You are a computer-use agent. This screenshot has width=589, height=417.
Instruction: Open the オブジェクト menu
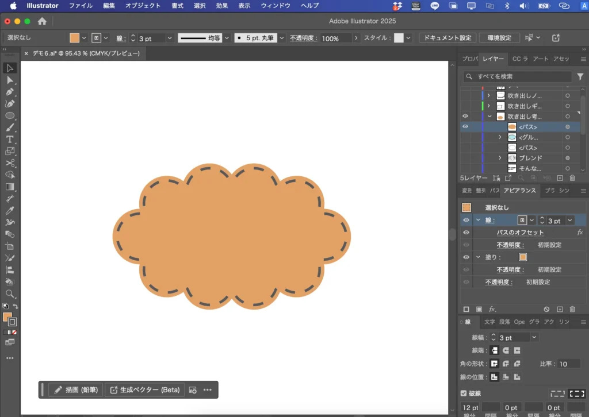pyautogui.click(x=143, y=6)
